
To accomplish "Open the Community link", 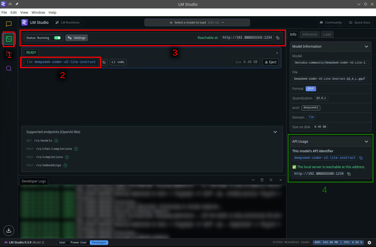I will point(331,22).
